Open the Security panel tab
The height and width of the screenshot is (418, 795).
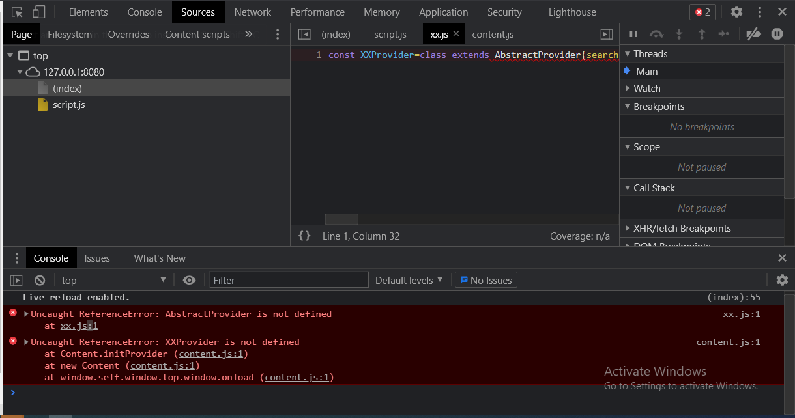pyautogui.click(x=504, y=12)
